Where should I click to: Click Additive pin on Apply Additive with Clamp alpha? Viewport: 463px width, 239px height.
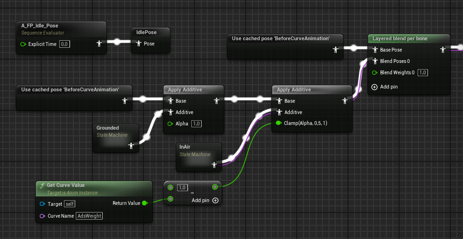[279, 112]
